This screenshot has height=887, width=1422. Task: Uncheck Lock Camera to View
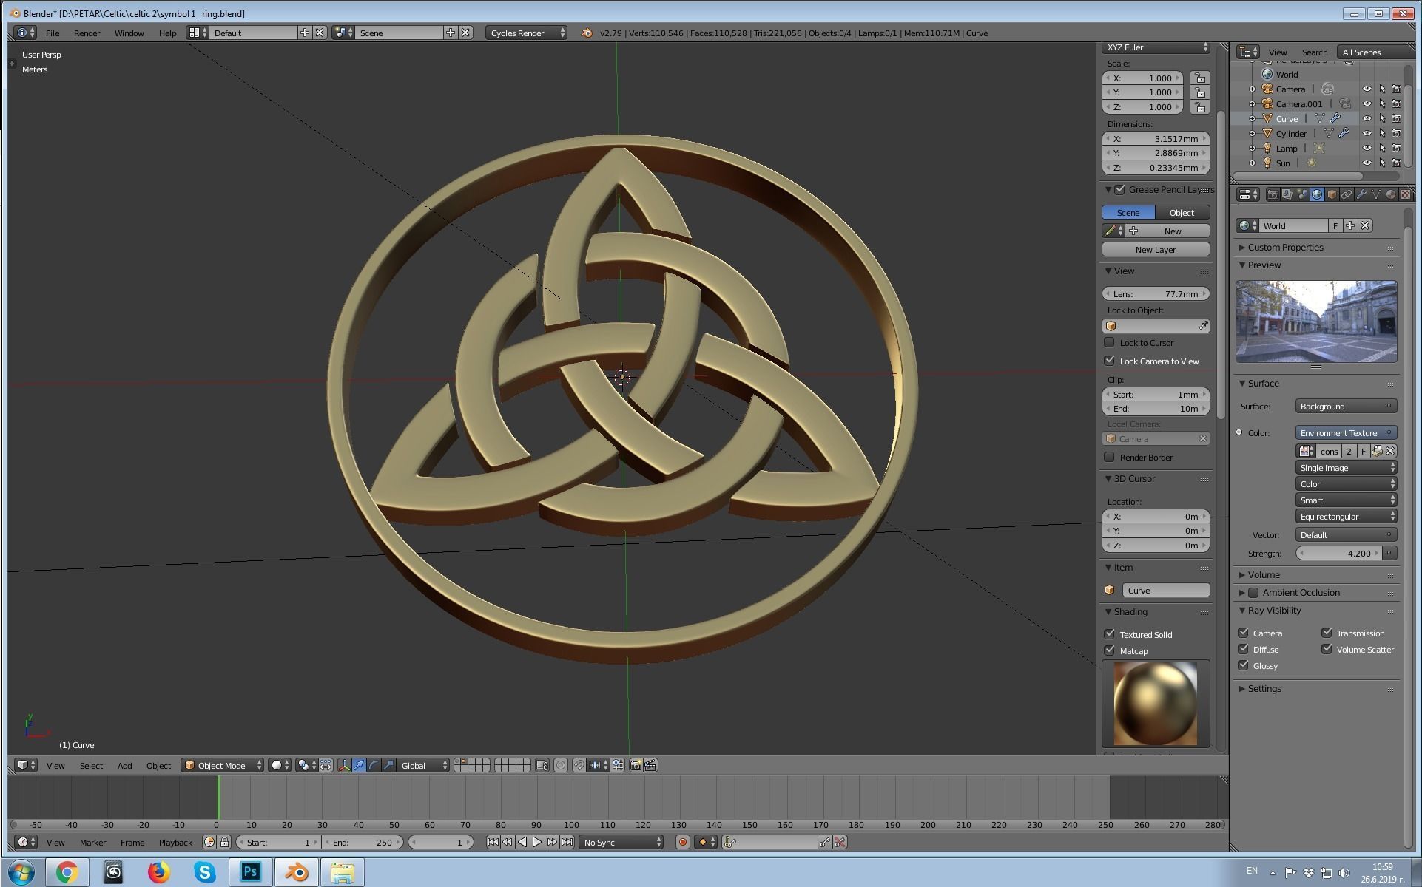click(x=1109, y=361)
